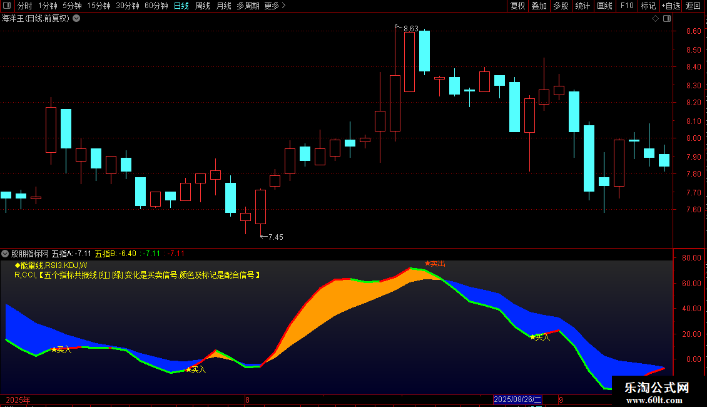Activate the 画线 drawing tool
This screenshot has height=407, width=707.
coord(604,6)
